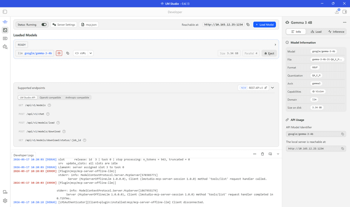This screenshot has width=350, height=207.
Task: Show help for download status endpoint
Action: (84, 140)
